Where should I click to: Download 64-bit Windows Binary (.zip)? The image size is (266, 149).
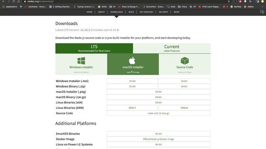coord(184,87)
